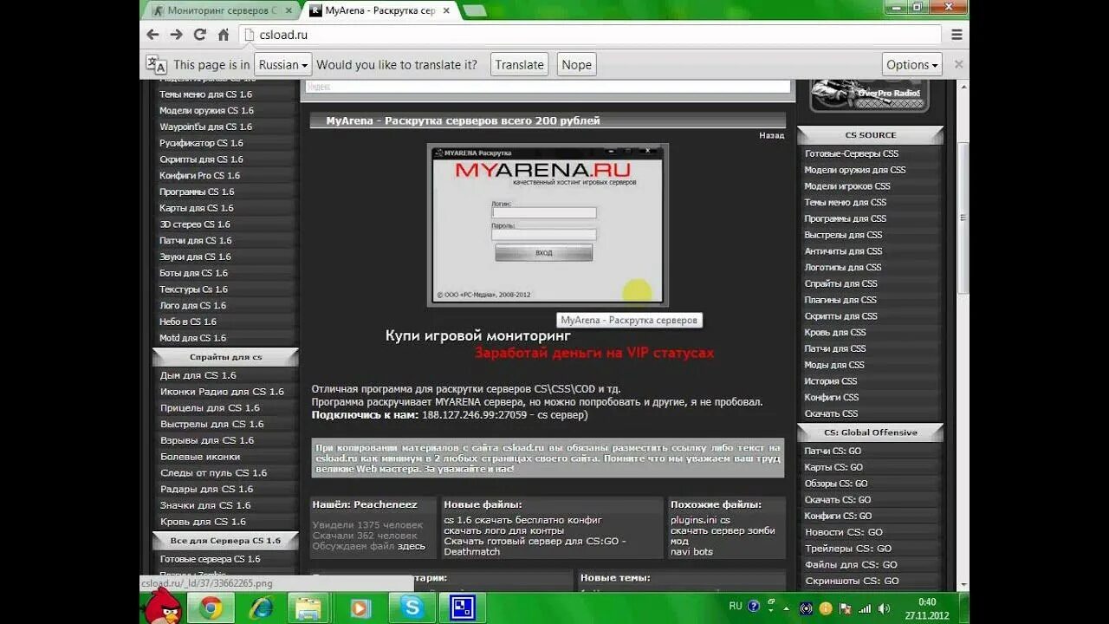The image size is (1109, 624).
Task: Click the csload.ru address bar
Action: (x=589, y=35)
